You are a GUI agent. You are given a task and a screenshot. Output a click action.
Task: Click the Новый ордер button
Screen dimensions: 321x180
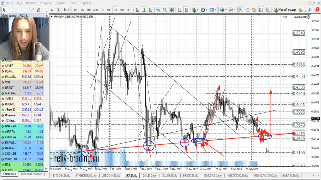(285, 10)
